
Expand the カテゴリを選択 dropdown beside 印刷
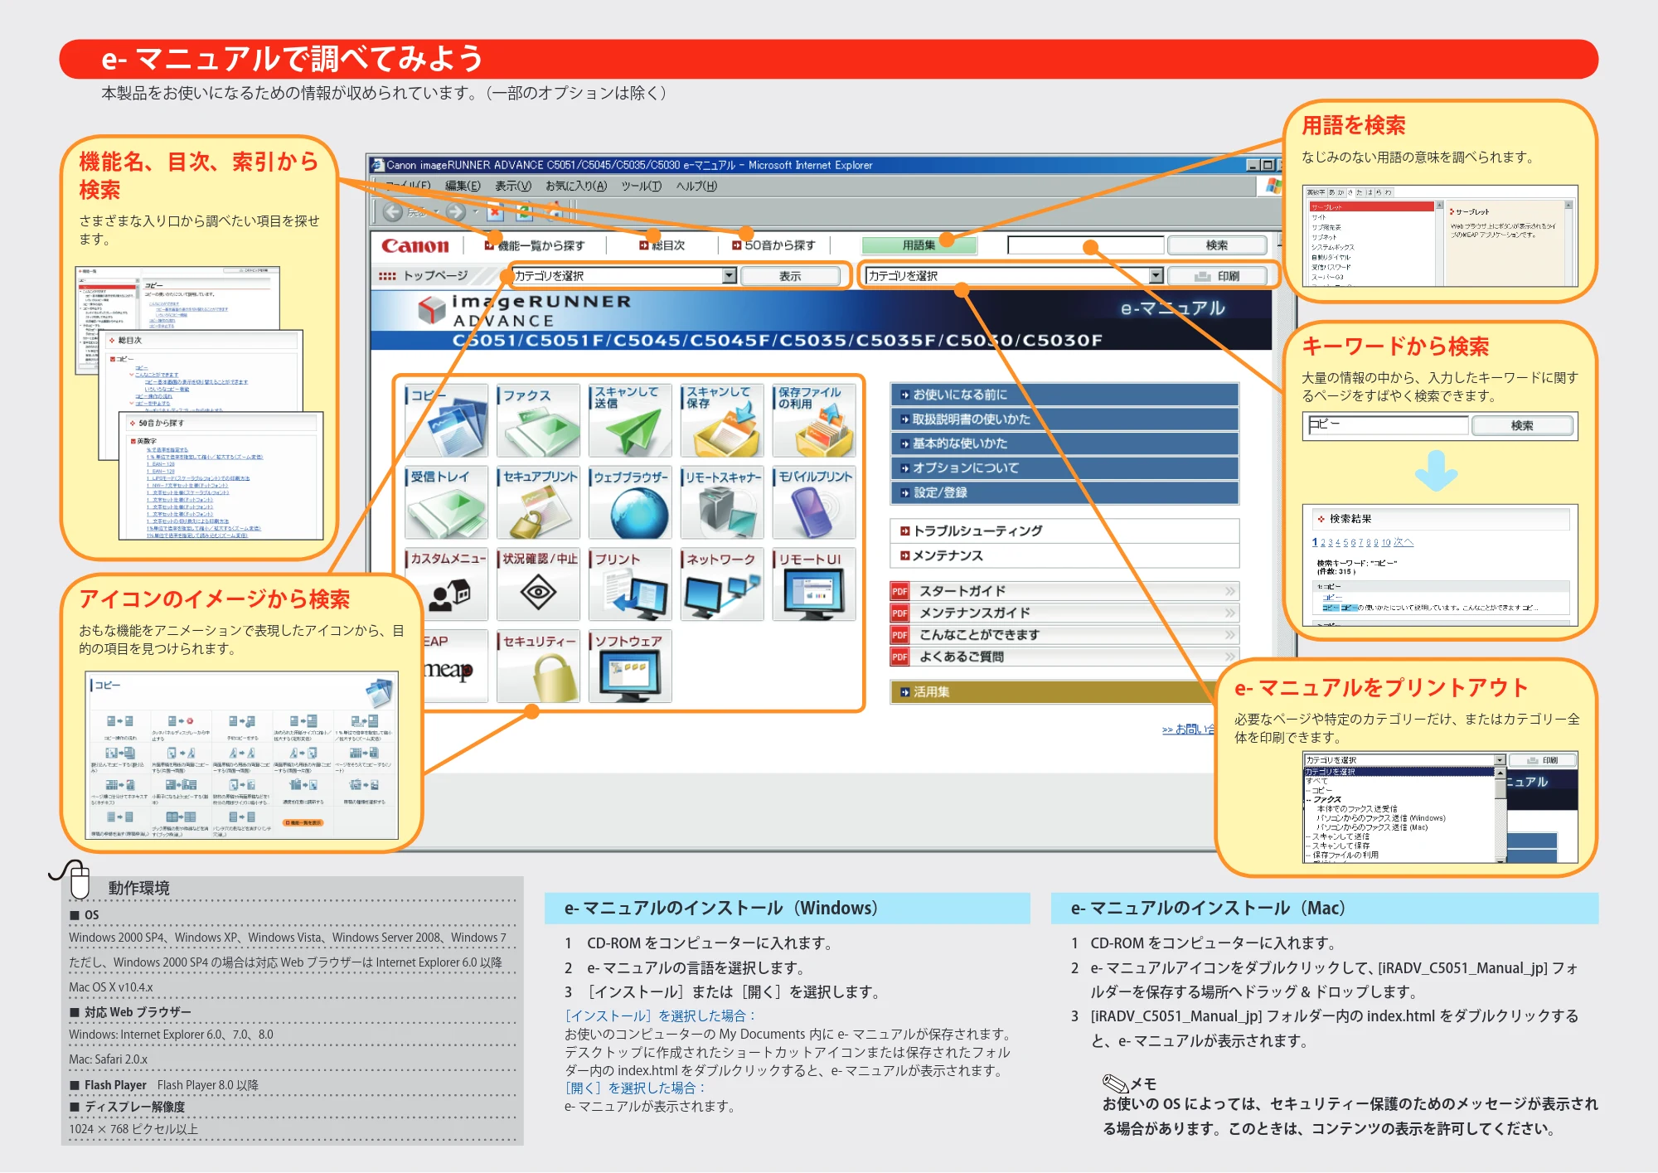[x=1156, y=276]
